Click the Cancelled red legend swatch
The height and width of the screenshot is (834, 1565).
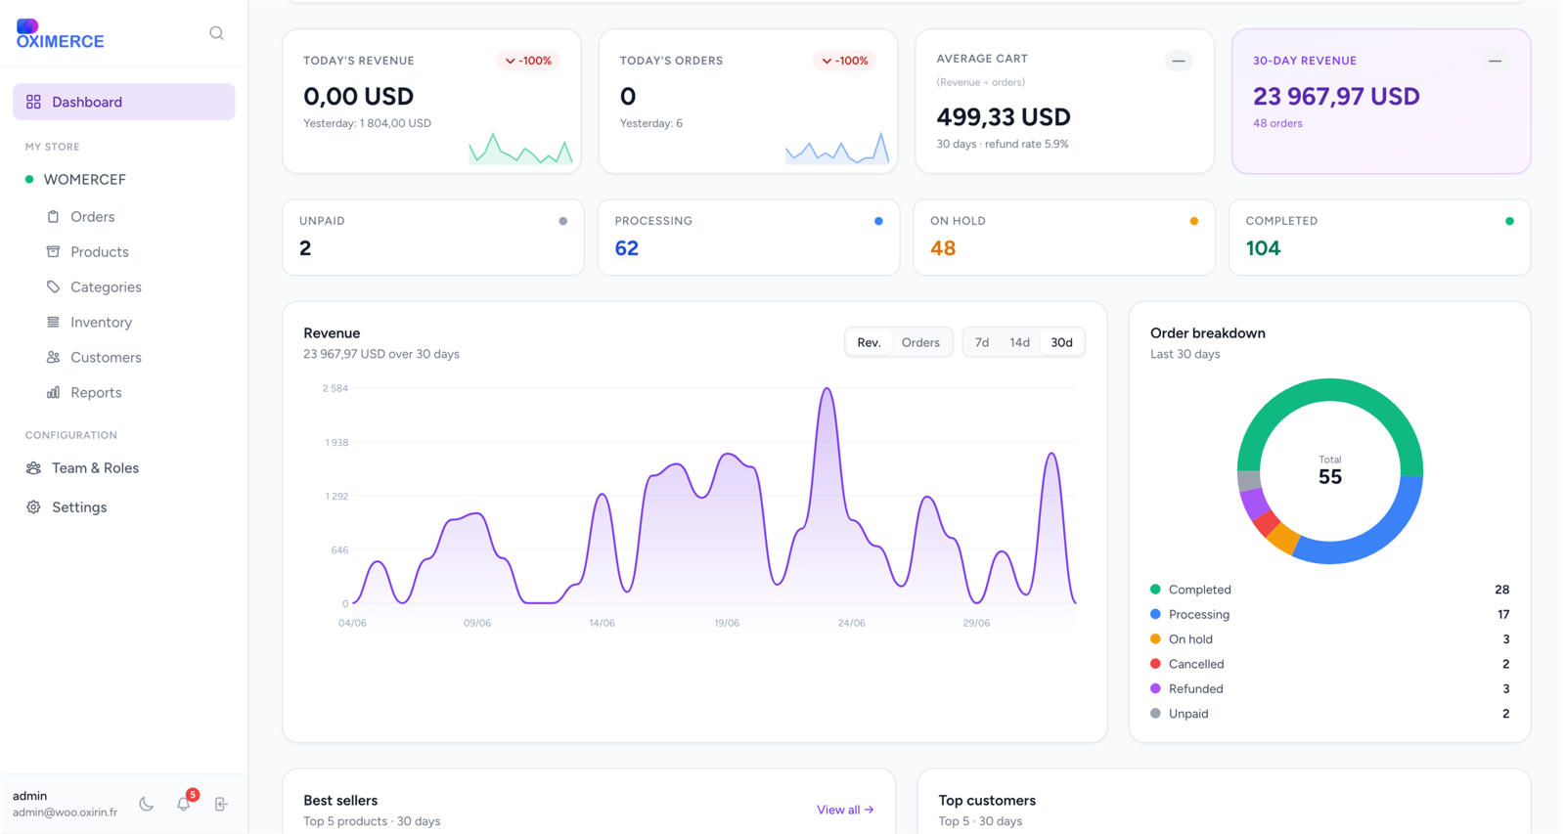pyautogui.click(x=1155, y=664)
